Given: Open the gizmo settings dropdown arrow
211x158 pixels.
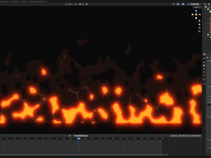Looking at the screenshot, I should click(x=180, y=4).
